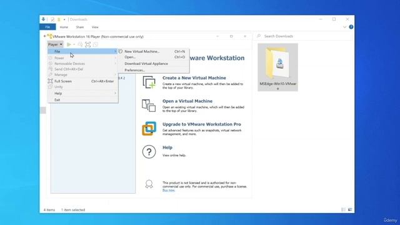The height and width of the screenshot is (225, 400).
Task: Minimize the VMware Workstation Player window
Action: [217, 36]
